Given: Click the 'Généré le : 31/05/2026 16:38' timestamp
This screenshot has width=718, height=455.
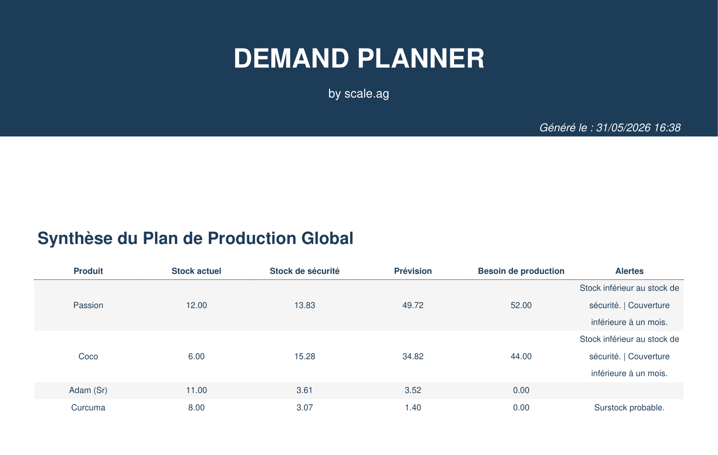Looking at the screenshot, I should 609,128.
